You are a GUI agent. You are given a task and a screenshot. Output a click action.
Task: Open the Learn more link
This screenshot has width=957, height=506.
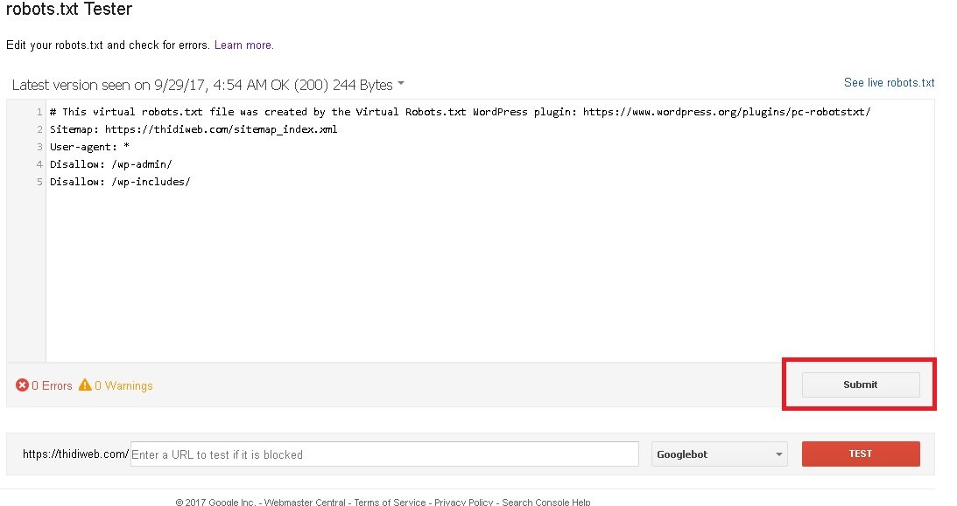(243, 45)
